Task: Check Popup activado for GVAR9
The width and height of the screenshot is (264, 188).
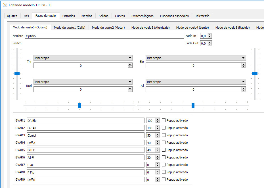Action: pos(164,179)
